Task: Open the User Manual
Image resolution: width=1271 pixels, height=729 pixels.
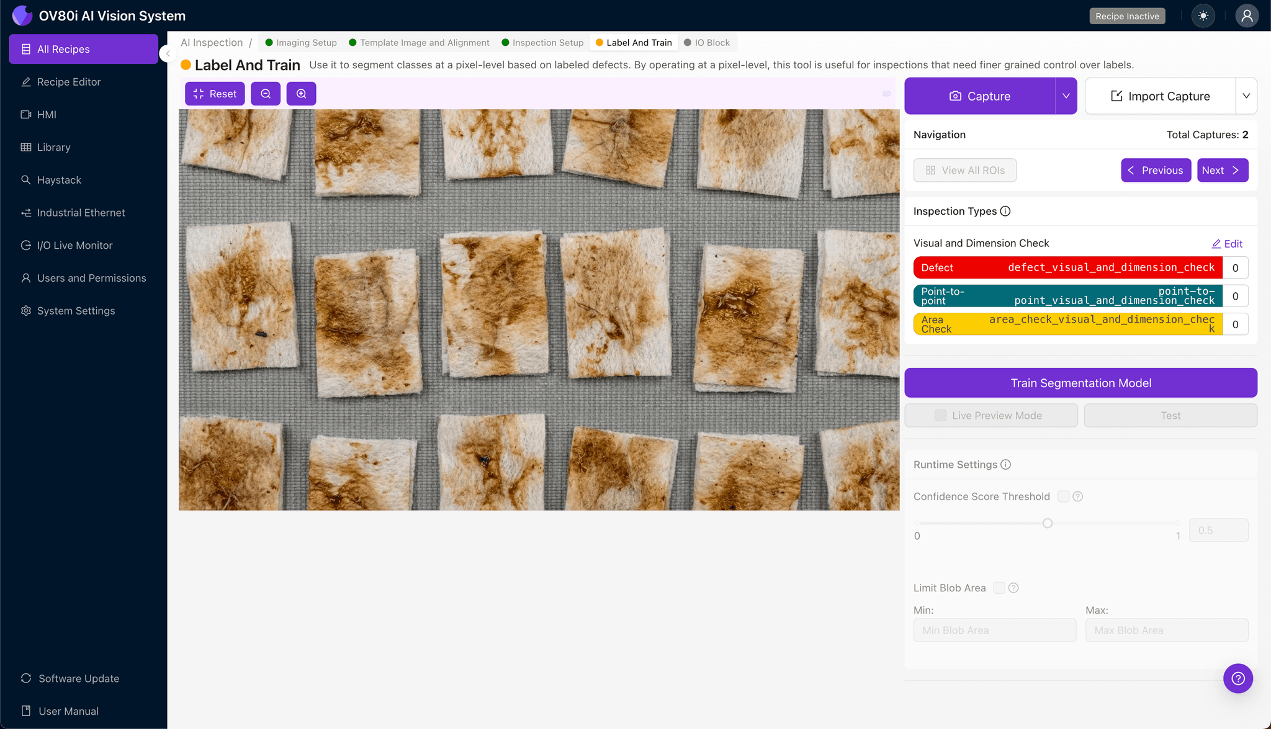Action: (x=83, y=711)
